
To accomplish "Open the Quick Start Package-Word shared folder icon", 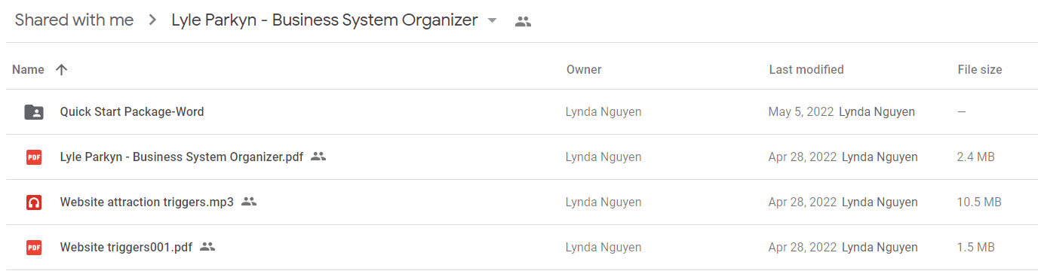I will click(x=34, y=112).
